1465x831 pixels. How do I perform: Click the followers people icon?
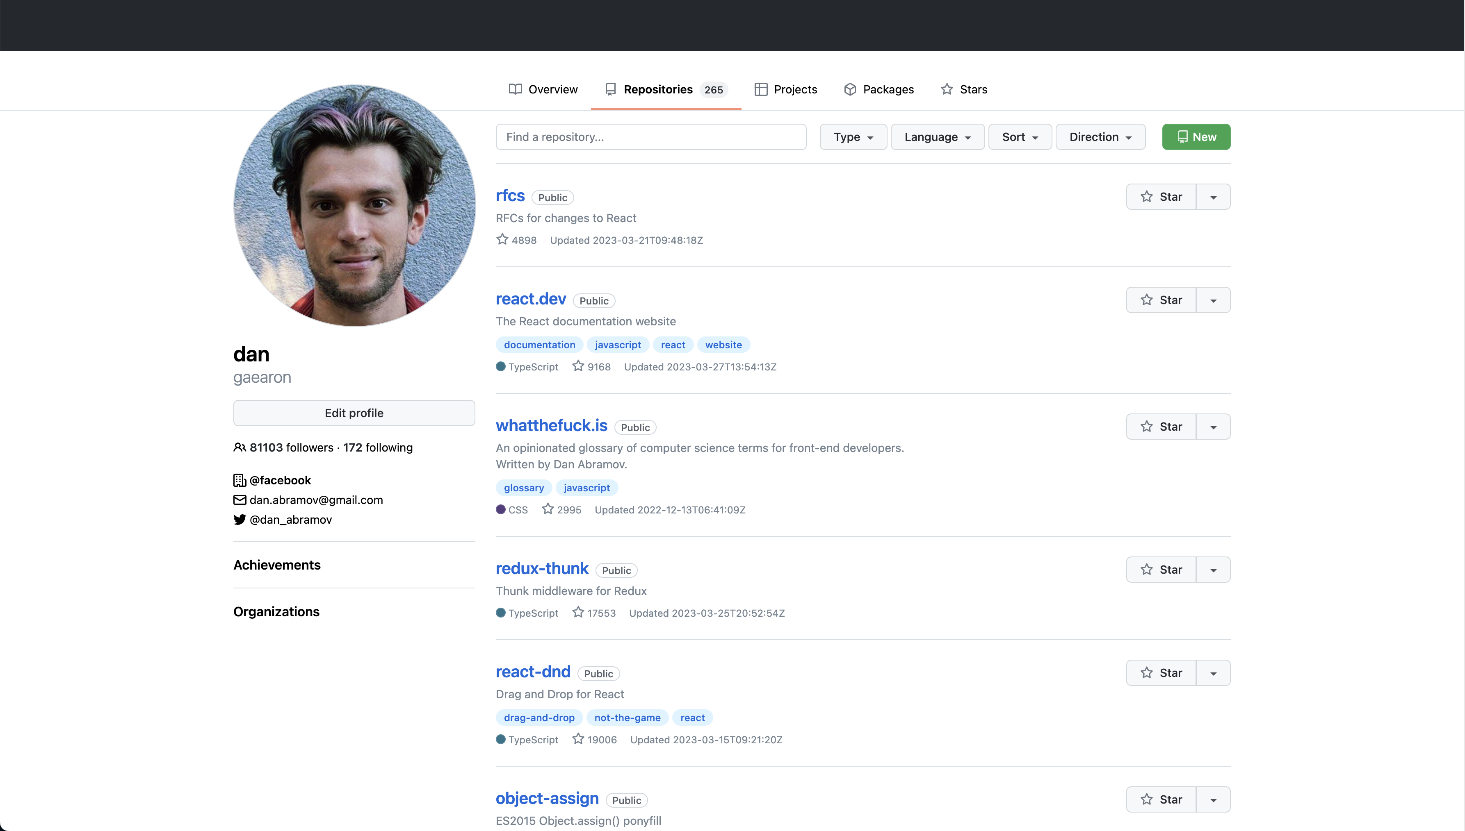(240, 447)
